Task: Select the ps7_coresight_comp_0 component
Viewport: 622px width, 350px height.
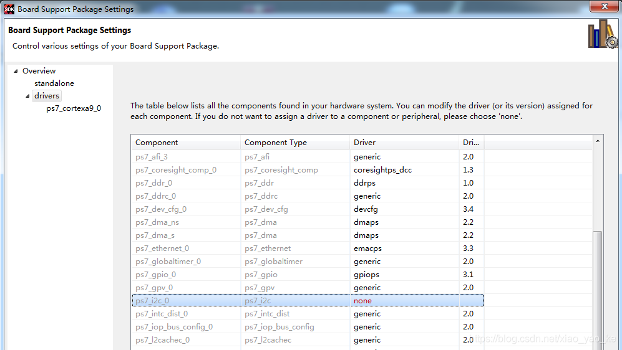Action: point(186,170)
